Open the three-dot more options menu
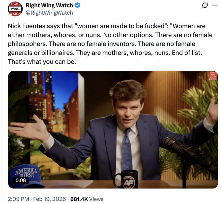The image size is (221, 203). point(215,5)
